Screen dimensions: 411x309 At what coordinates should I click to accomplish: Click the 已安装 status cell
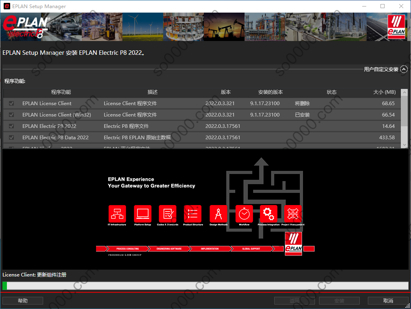click(x=302, y=115)
